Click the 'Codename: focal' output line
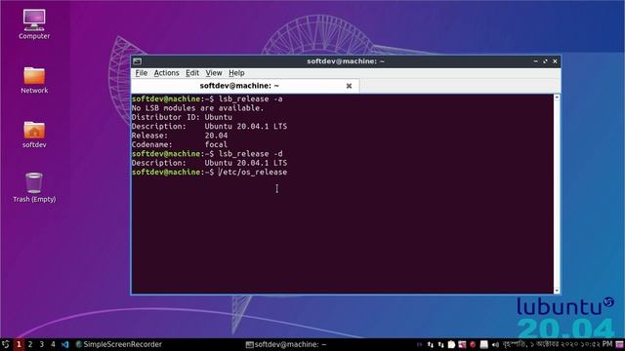 pos(180,145)
